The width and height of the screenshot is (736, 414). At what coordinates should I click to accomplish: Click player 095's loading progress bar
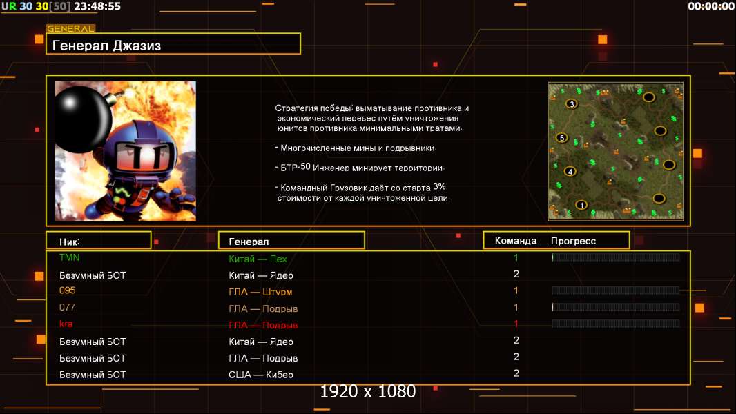pos(616,290)
